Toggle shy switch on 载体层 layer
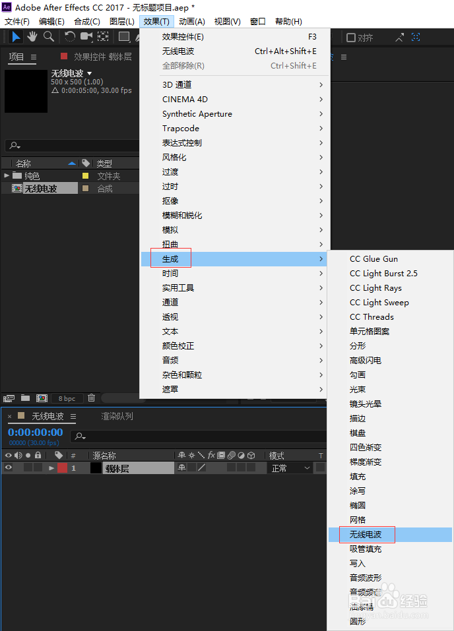Viewport: 454px width, 631px height. point(181,467)
